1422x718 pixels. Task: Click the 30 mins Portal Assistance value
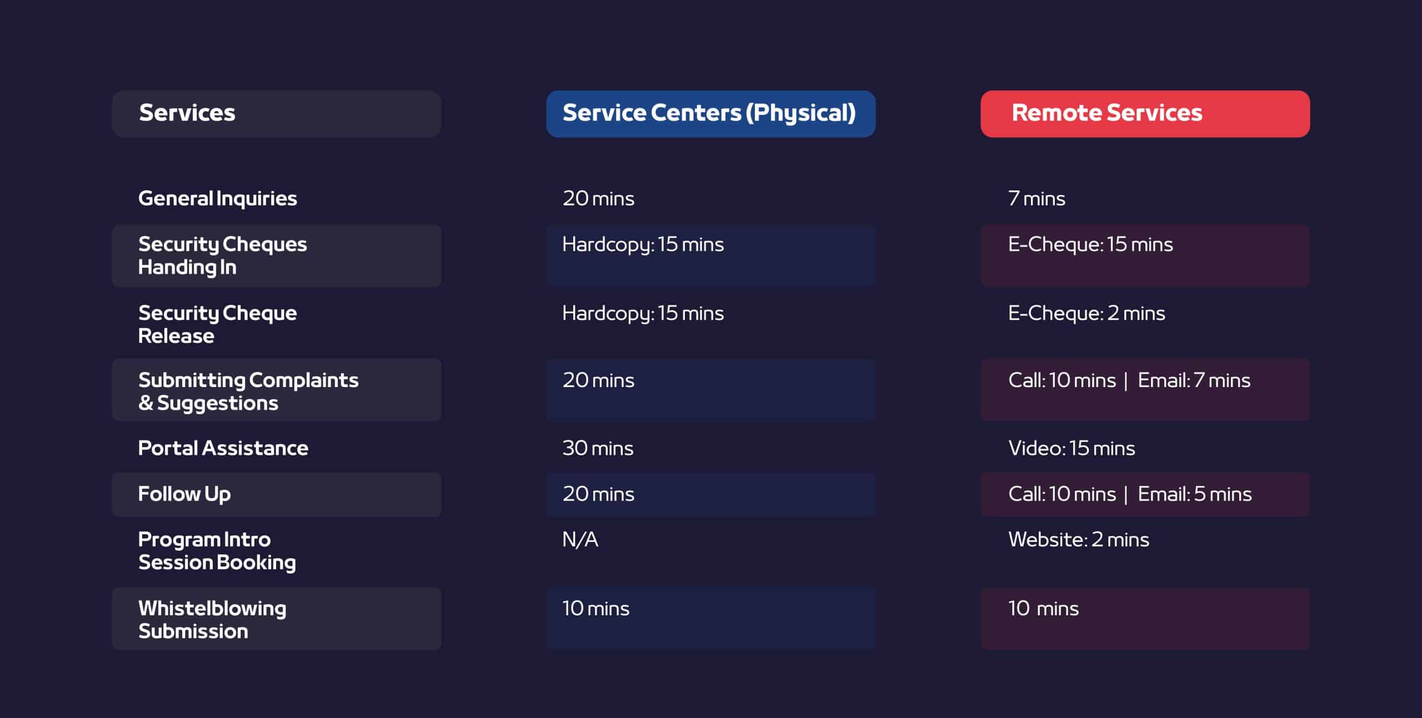pos(598,449)
